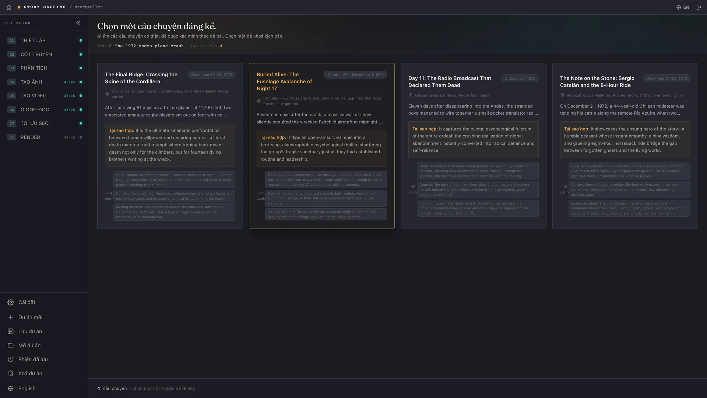Select the story card Buried Alive

[322, 146]
